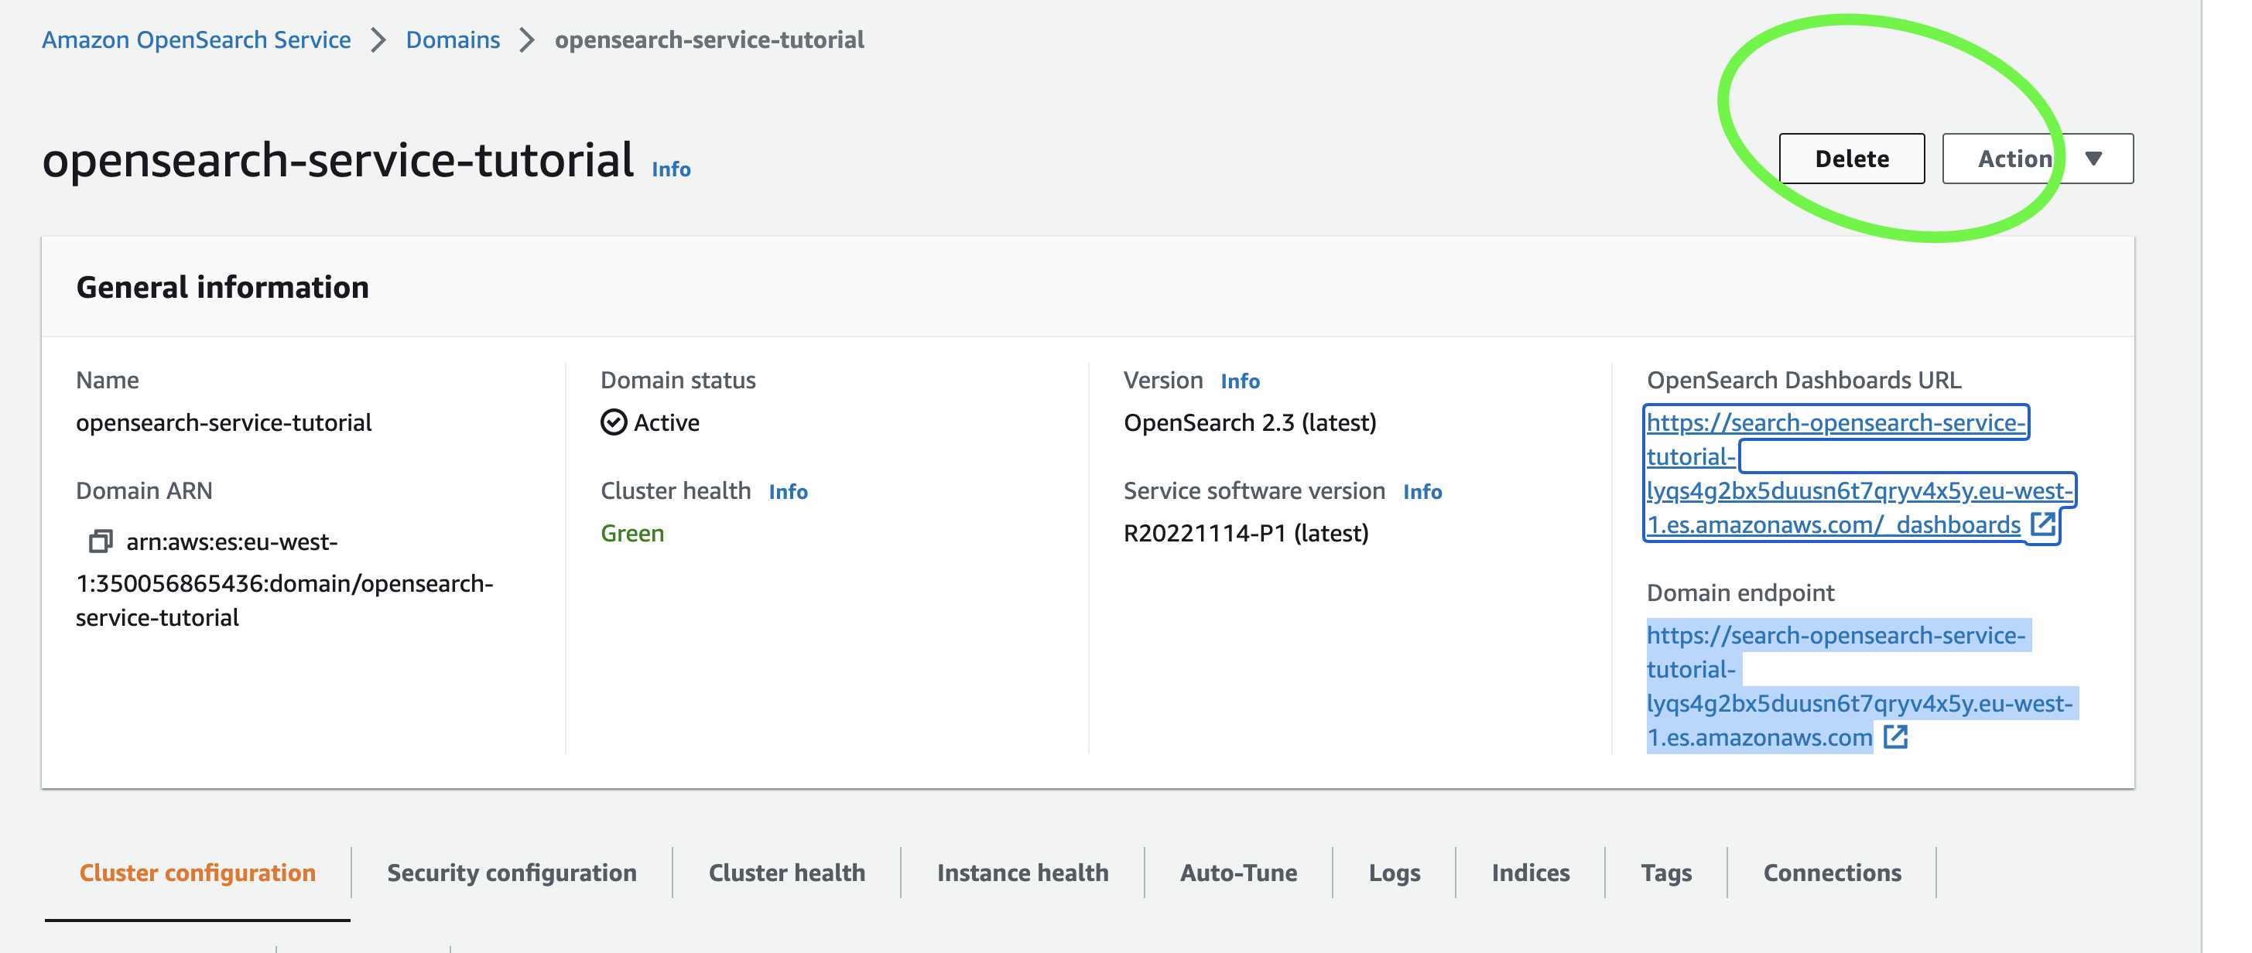Image resolution: width=2252 pixels, height=953 pixels.
Task: Open the Indices tab
Action: pyautogui.click(x=1530, y=873)
